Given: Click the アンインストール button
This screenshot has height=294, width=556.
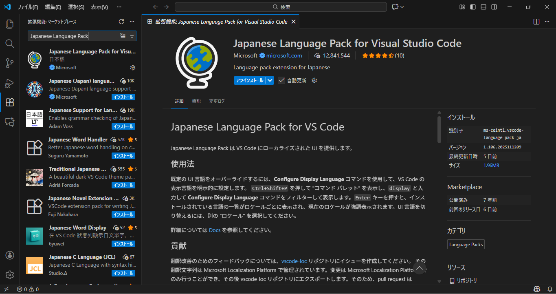Looking at the screenshot, I should click(x=250, y=80).
